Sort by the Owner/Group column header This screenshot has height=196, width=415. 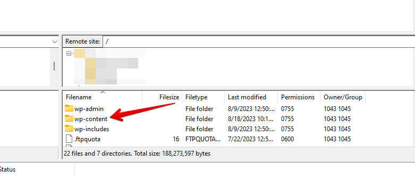tap(343, 97)
